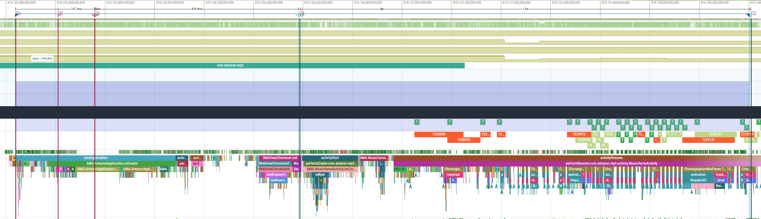Click the 818.9ms duration label
This screenshot has width=761, height=219.
[x=197, y=9]
